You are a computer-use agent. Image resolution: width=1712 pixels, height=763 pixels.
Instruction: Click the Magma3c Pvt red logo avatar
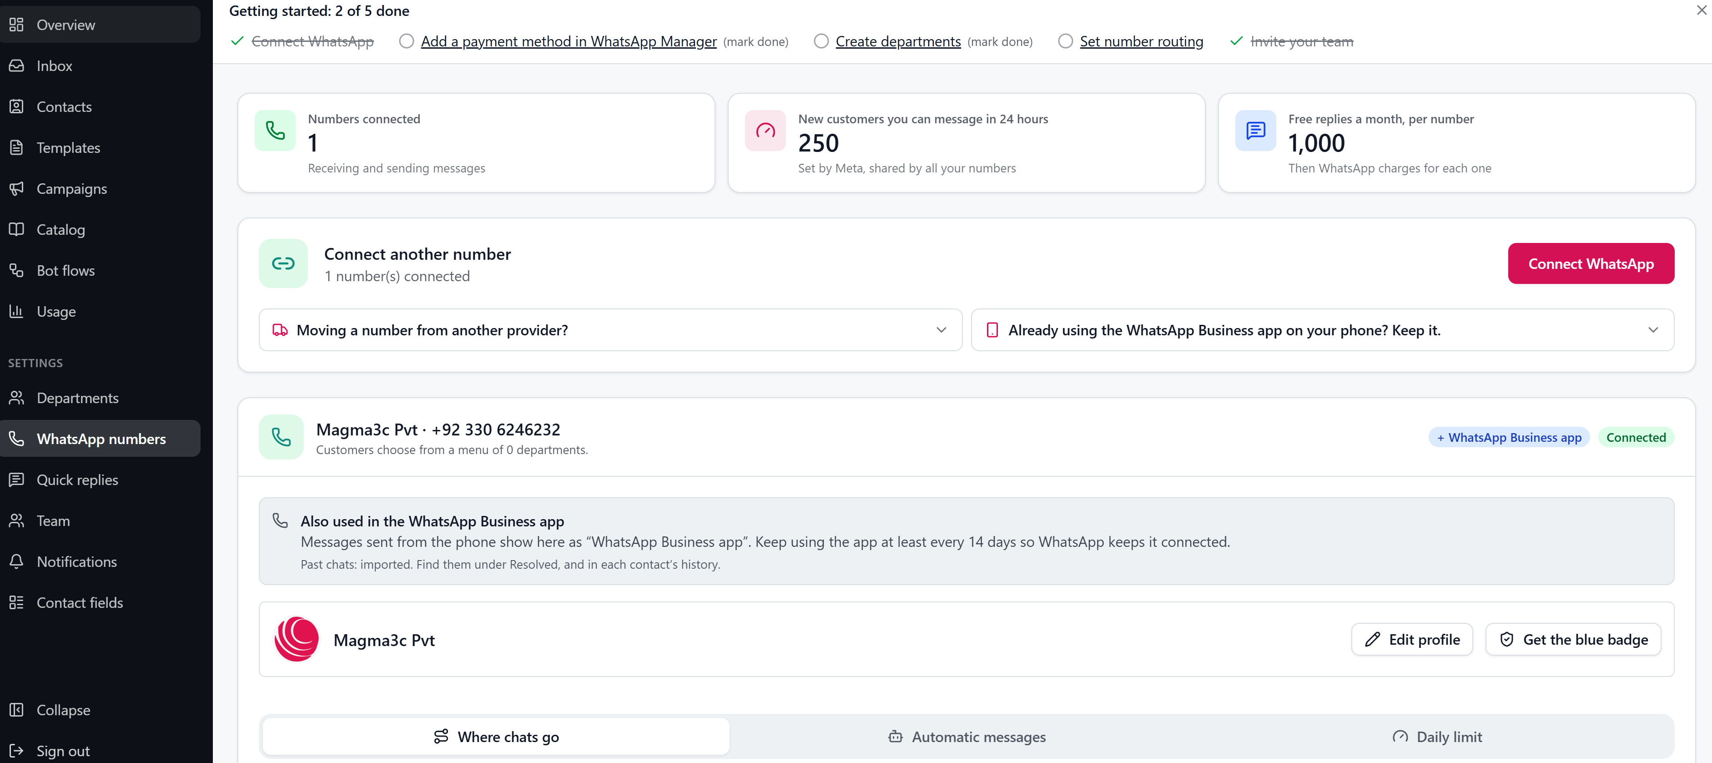(x=297, y=639)
